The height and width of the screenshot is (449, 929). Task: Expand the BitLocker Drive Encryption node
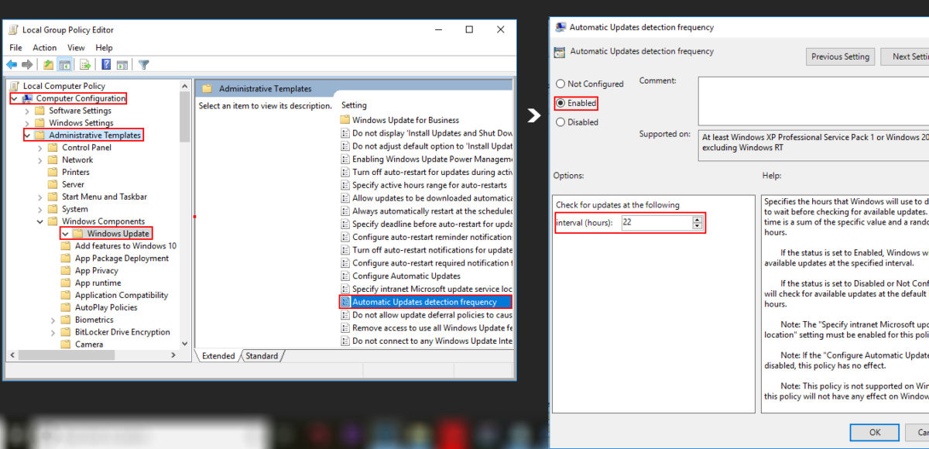pyautogui.click(x=52, y=331)
